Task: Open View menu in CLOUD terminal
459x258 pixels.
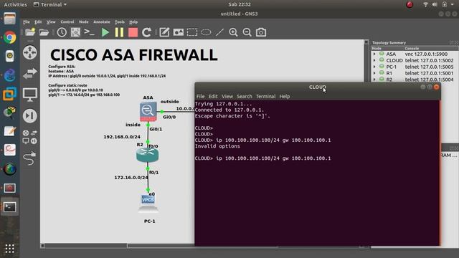Action: 227,96
